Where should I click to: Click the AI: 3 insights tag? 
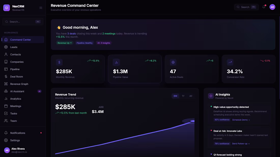pos(104,43)
